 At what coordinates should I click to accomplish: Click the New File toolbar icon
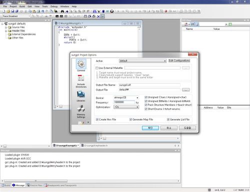coord(3,11)
